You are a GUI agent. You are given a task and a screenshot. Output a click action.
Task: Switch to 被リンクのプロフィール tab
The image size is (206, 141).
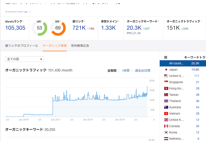[21, 46]
